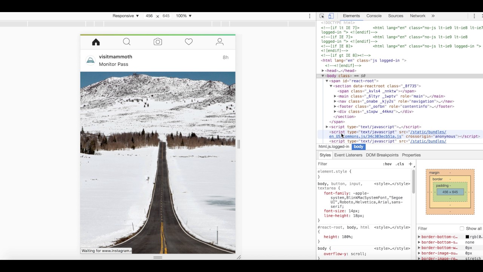Viewport: 483px width, 272px height.
Task: Select the Styles sub-tab
Action: pyautogui.click(x=325, y=155)
